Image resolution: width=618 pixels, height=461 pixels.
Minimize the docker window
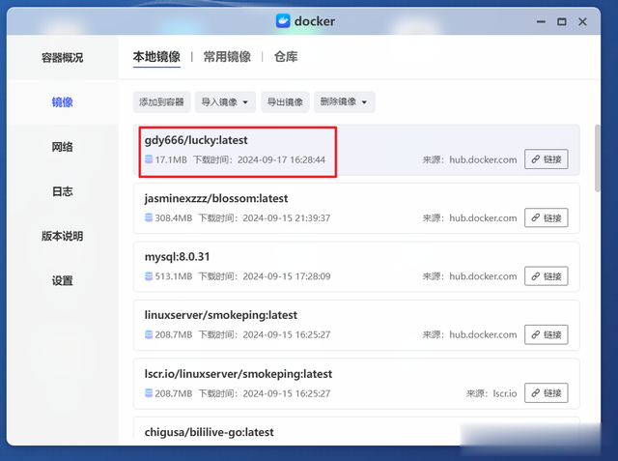tap(541, 21)
